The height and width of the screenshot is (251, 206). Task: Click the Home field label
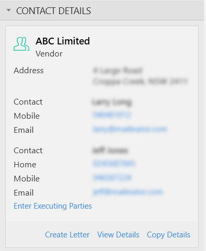25,165
